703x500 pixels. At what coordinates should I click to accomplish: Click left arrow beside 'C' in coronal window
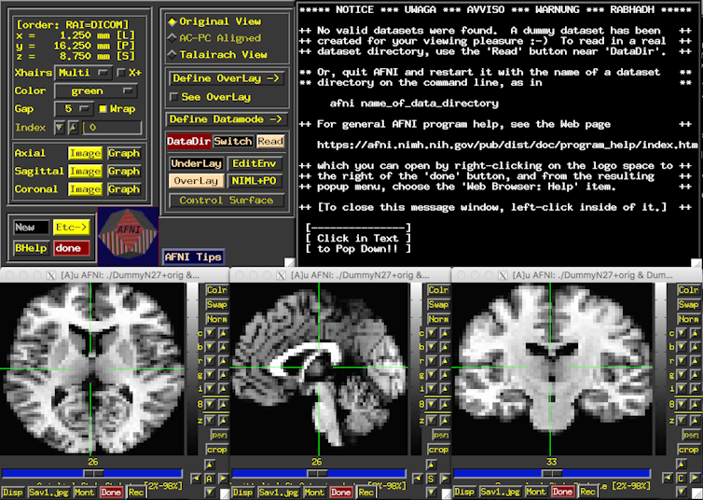[x=668, y=479]
